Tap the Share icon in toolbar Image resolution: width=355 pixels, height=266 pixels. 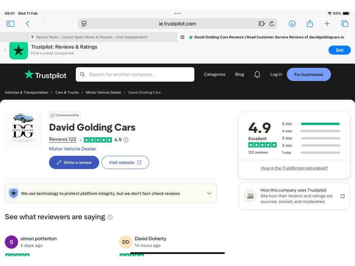[x=310, y=24]
